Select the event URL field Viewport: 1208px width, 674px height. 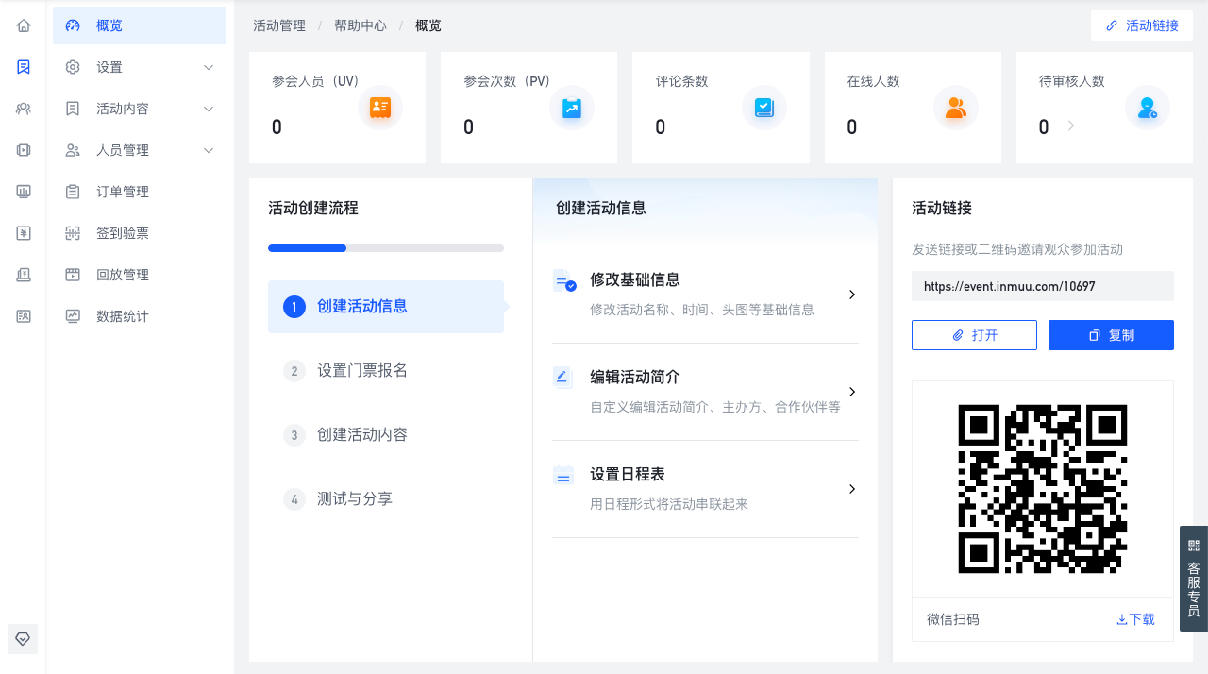click(x=1043, y=286)
